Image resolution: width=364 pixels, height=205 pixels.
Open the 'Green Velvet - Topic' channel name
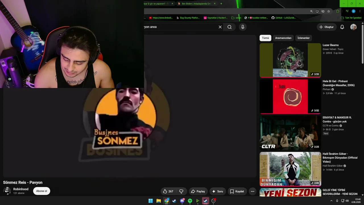(x=333, y=49)
